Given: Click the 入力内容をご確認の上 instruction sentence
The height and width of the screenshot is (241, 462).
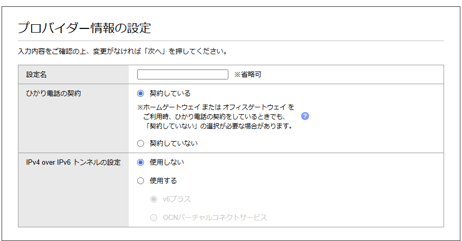Looking at the screenshot, I should pos(122,52).
